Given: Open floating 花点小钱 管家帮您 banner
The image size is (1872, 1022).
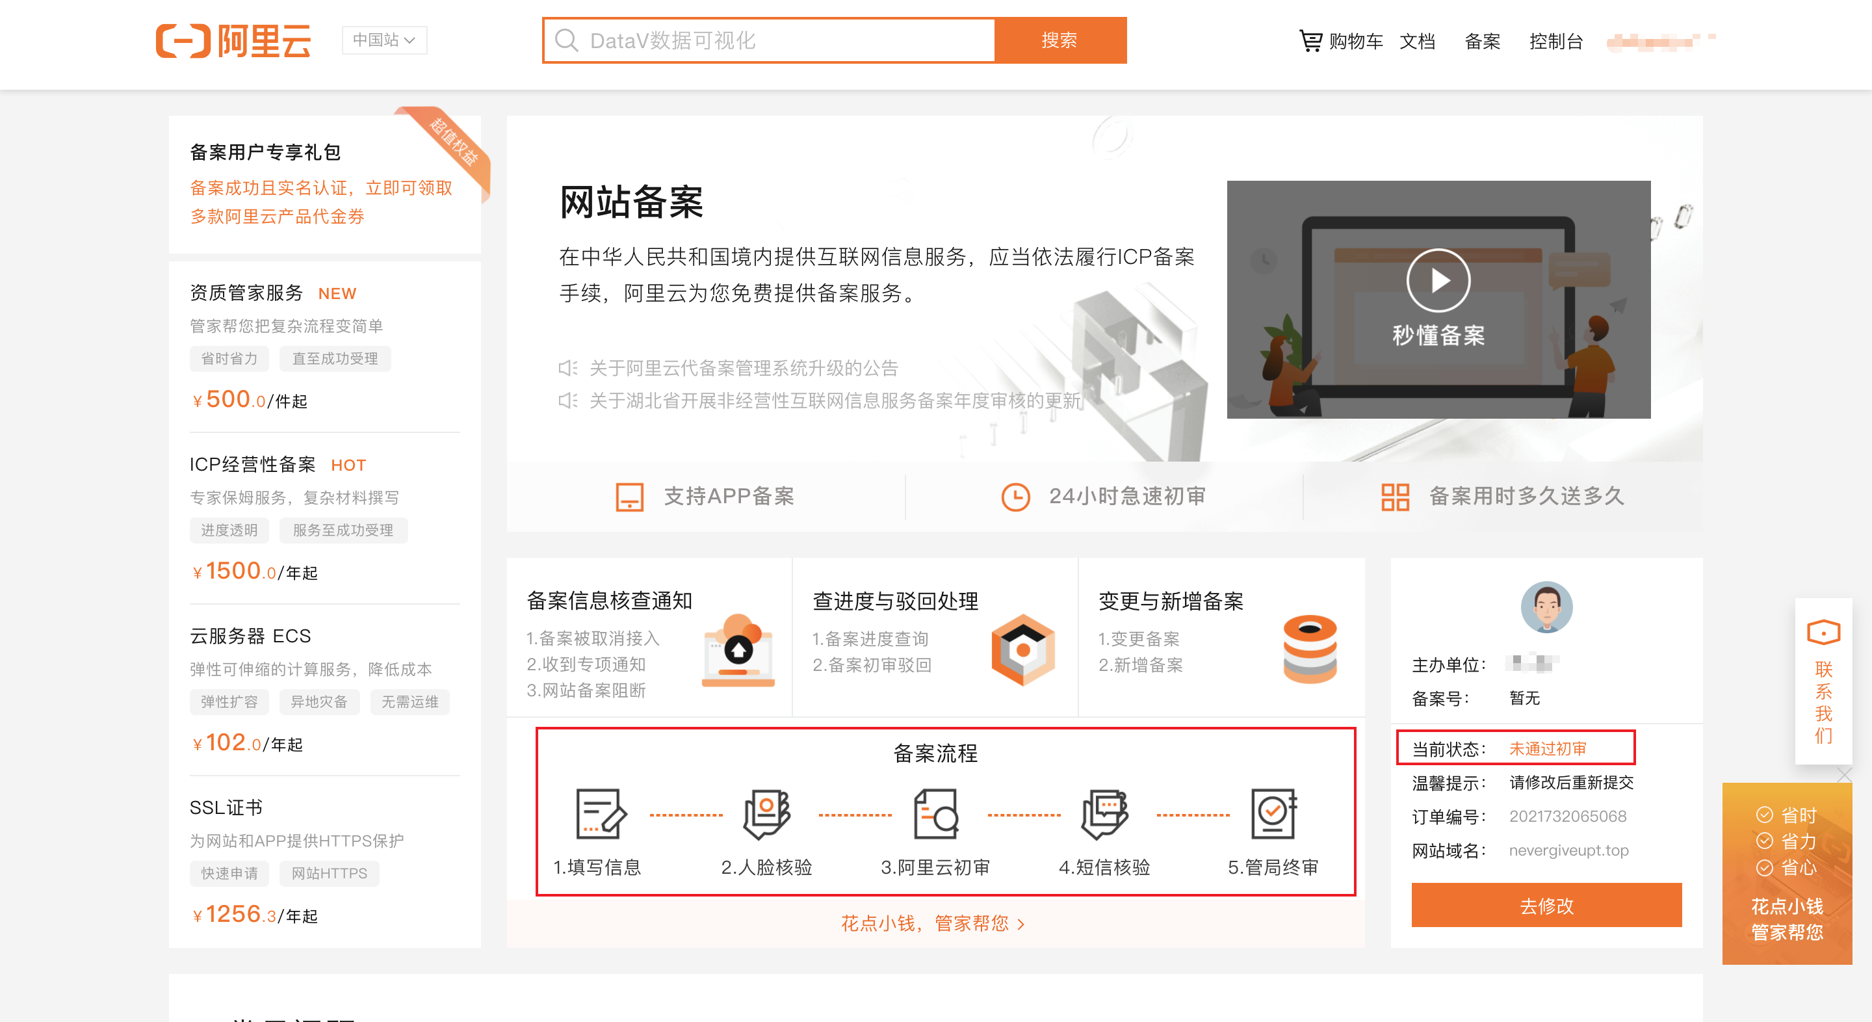Looking at the screenshot, I should [1787, 873].
